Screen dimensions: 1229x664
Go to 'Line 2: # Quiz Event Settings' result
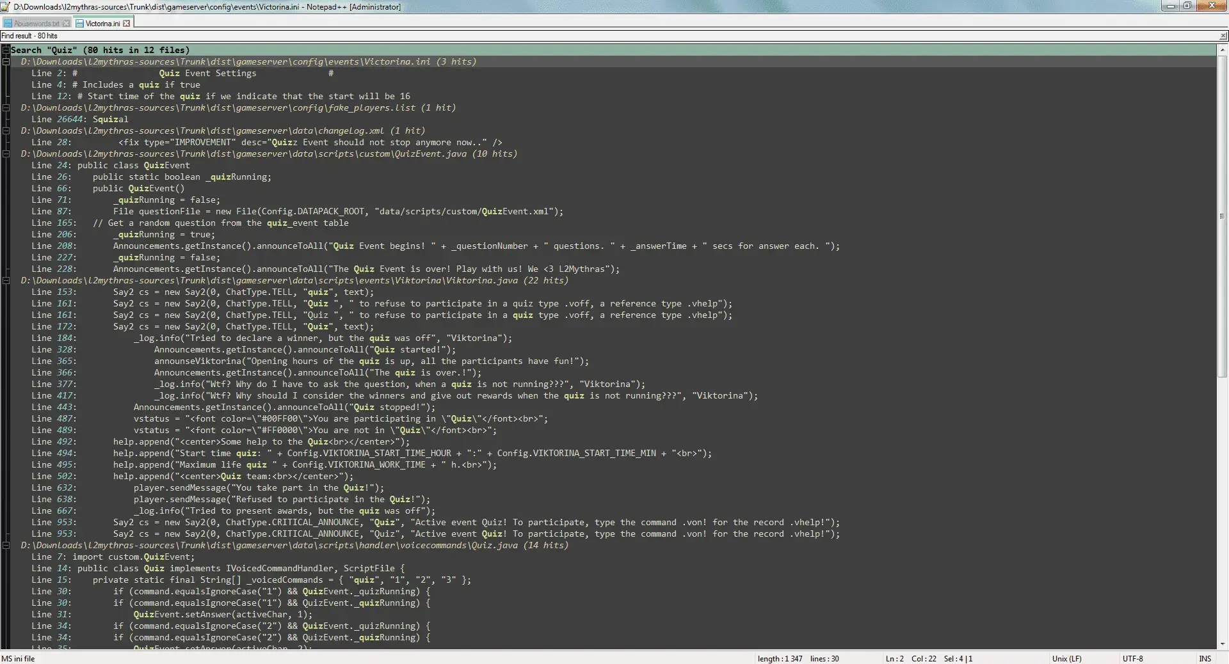pos(182,73)
